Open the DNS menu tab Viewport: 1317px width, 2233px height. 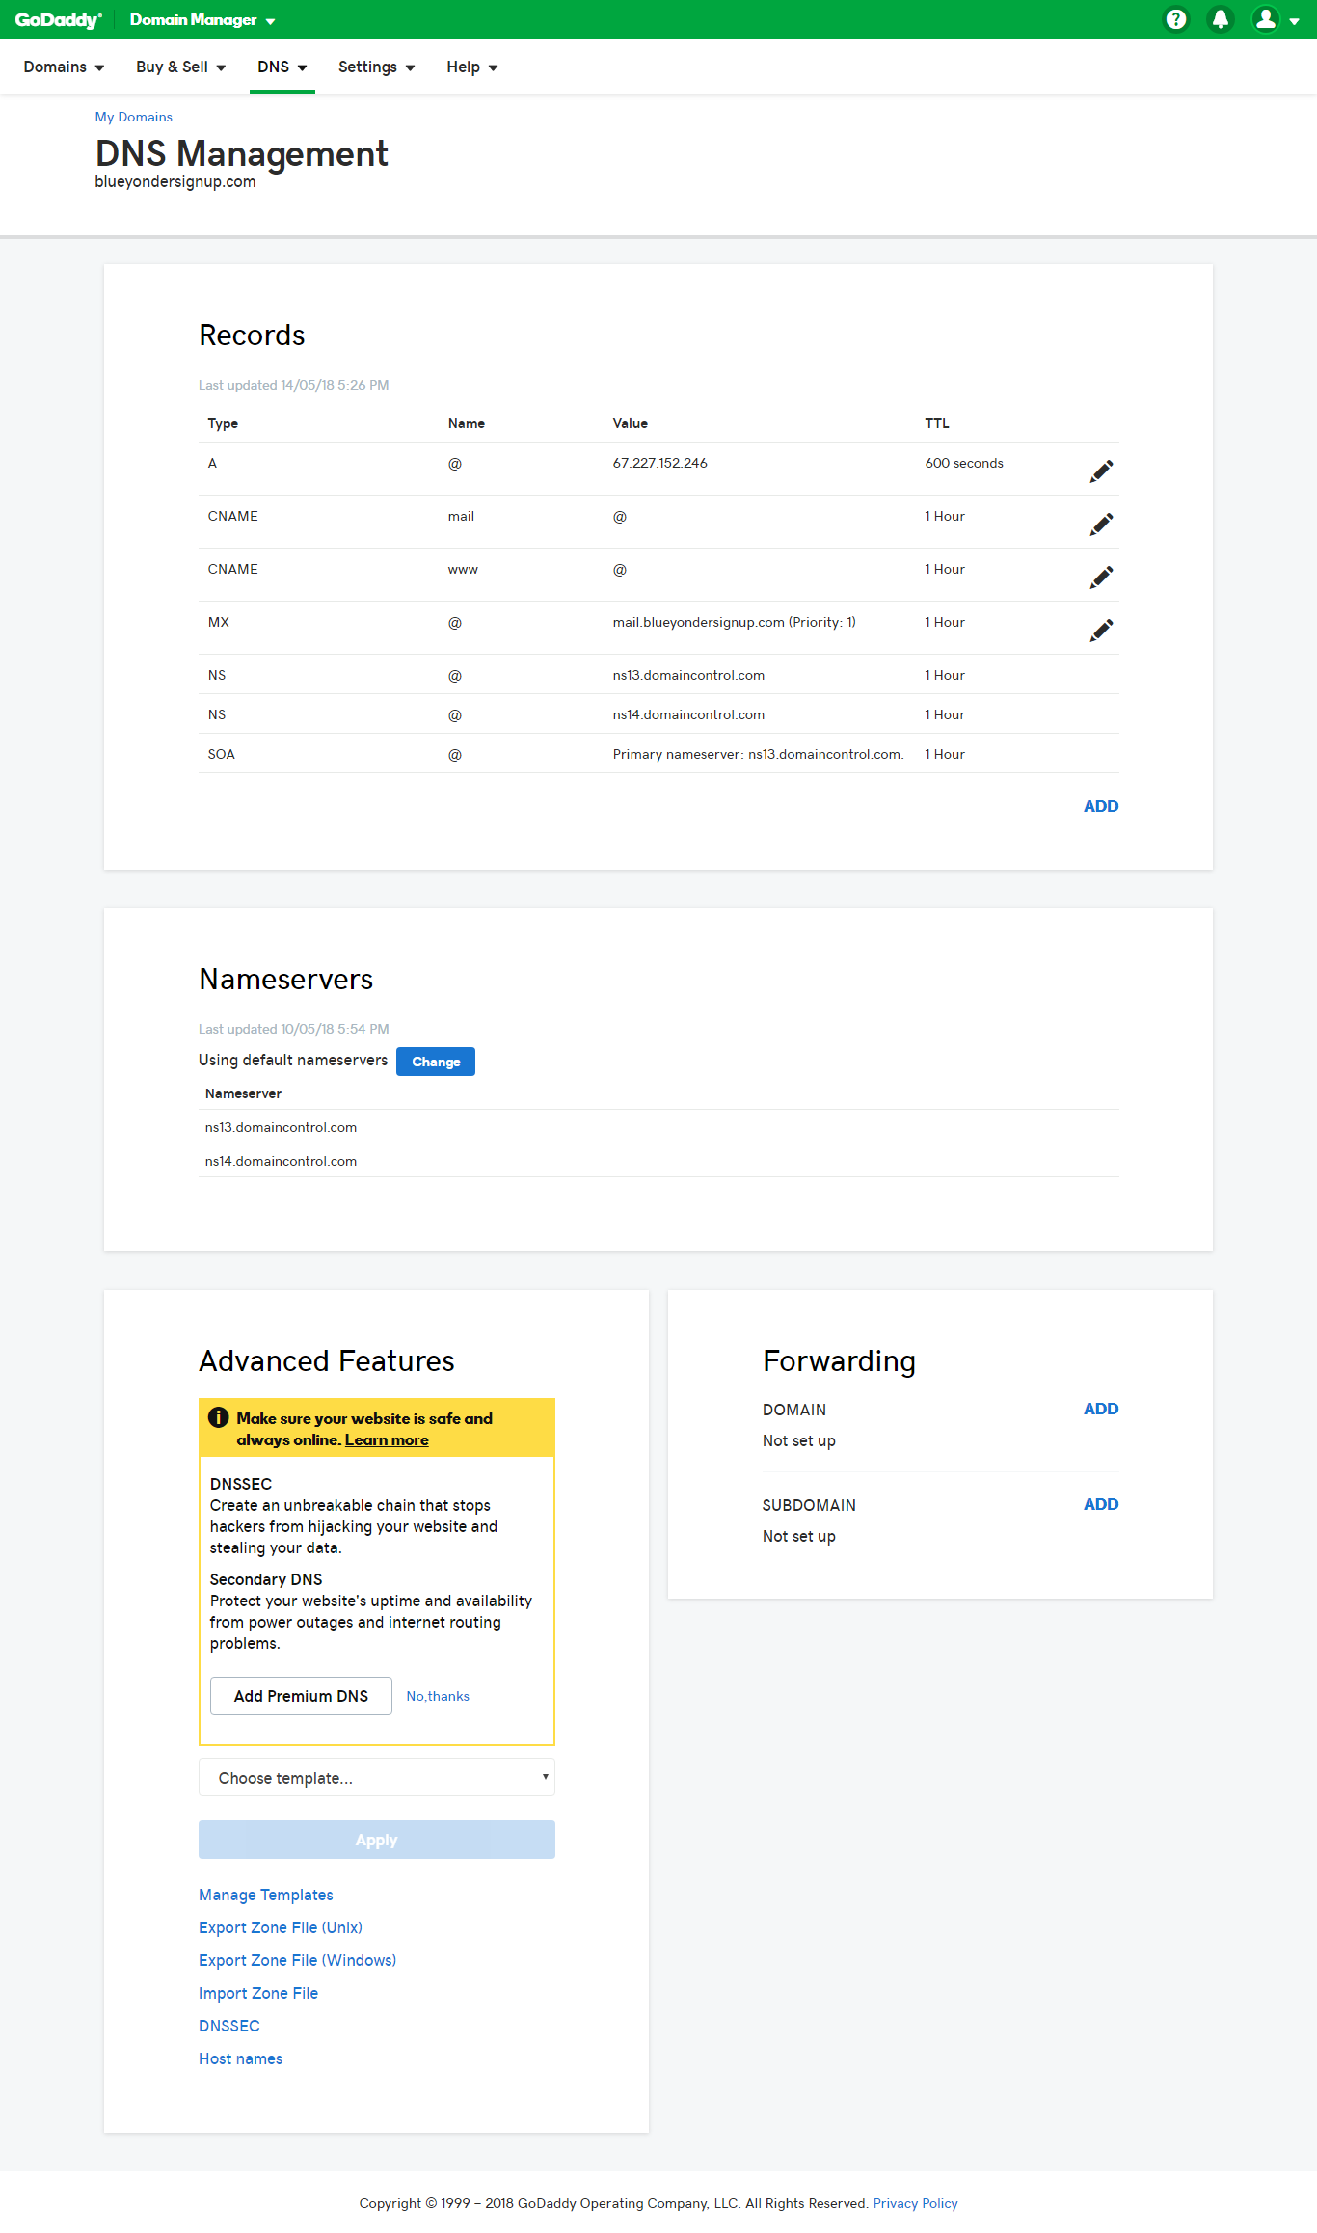[x=282, y=67]
